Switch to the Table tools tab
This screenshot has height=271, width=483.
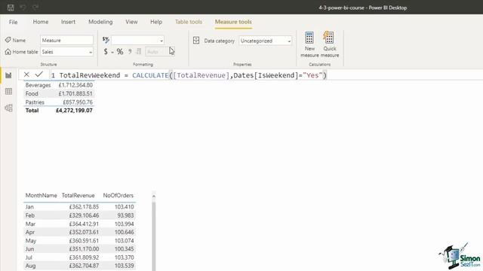click(189, 22)
